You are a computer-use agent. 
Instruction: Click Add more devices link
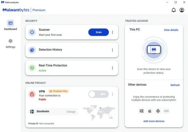[154, 121]
